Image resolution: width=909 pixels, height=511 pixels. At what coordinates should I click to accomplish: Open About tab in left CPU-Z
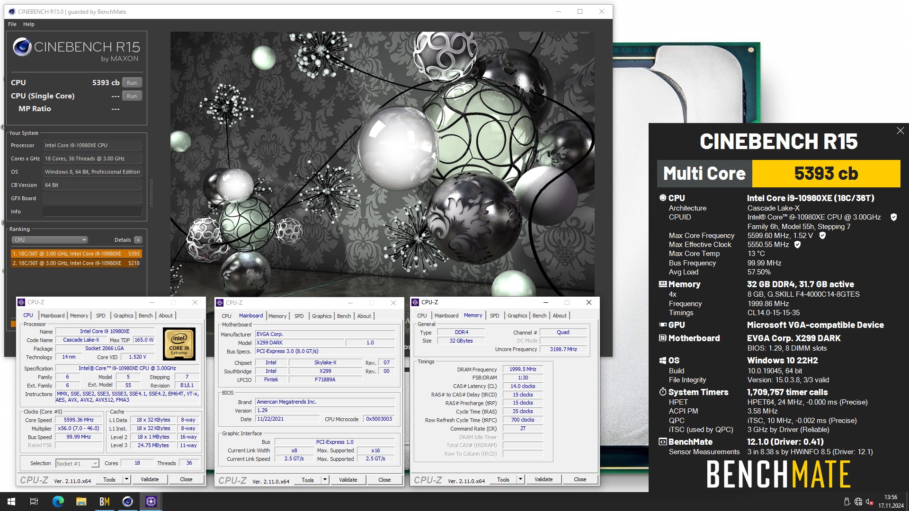point(166,316)
